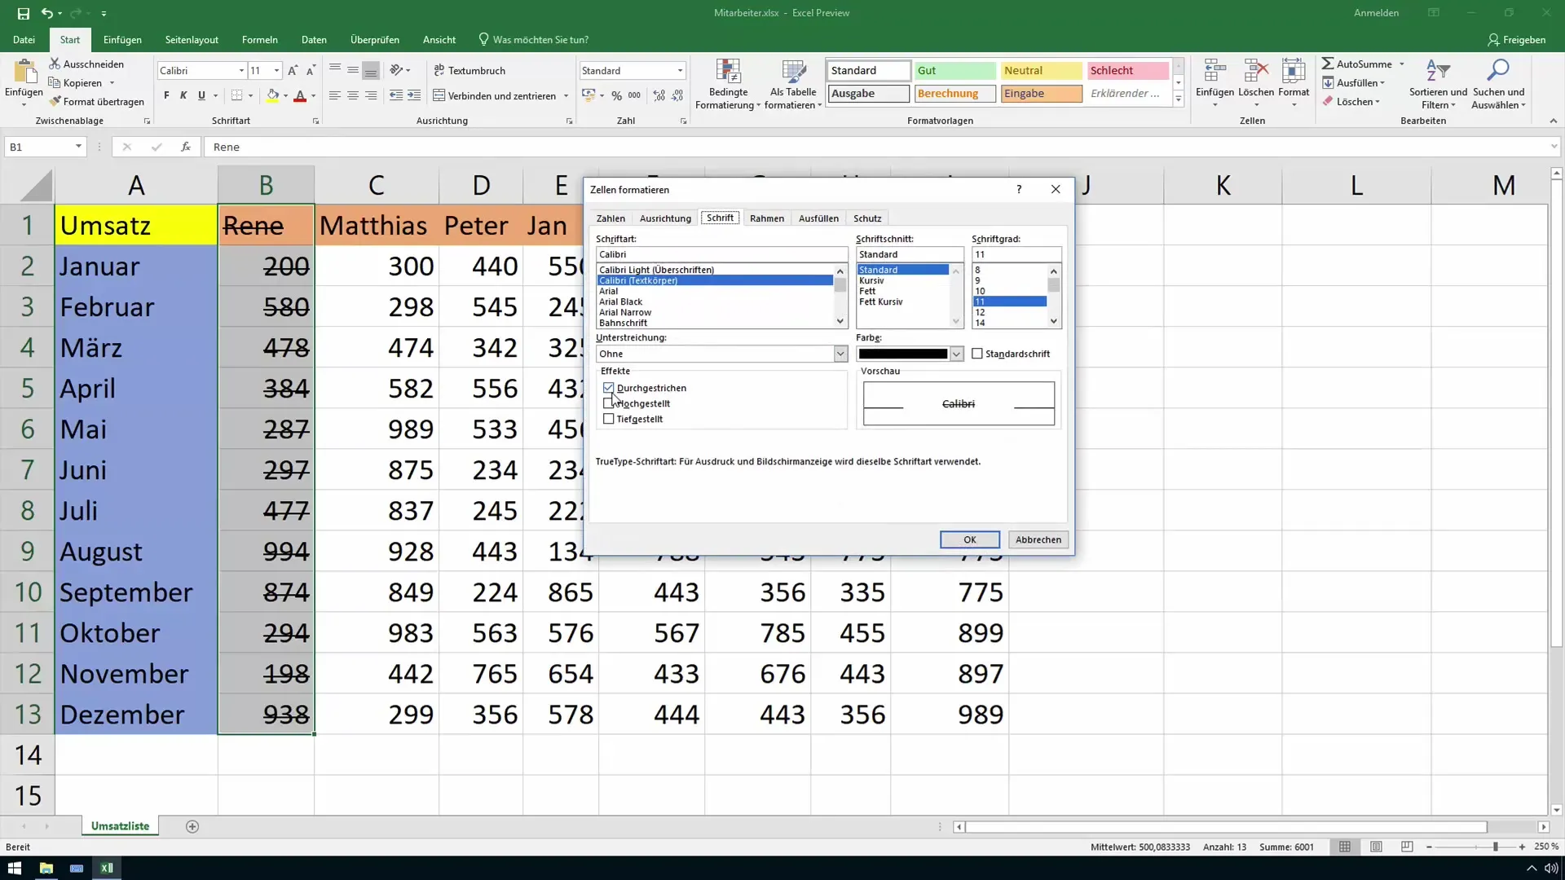Screen dimensions: 1565x880
Task: Toggle bold formatting with the F button
Action: click(x=166, y=95)
